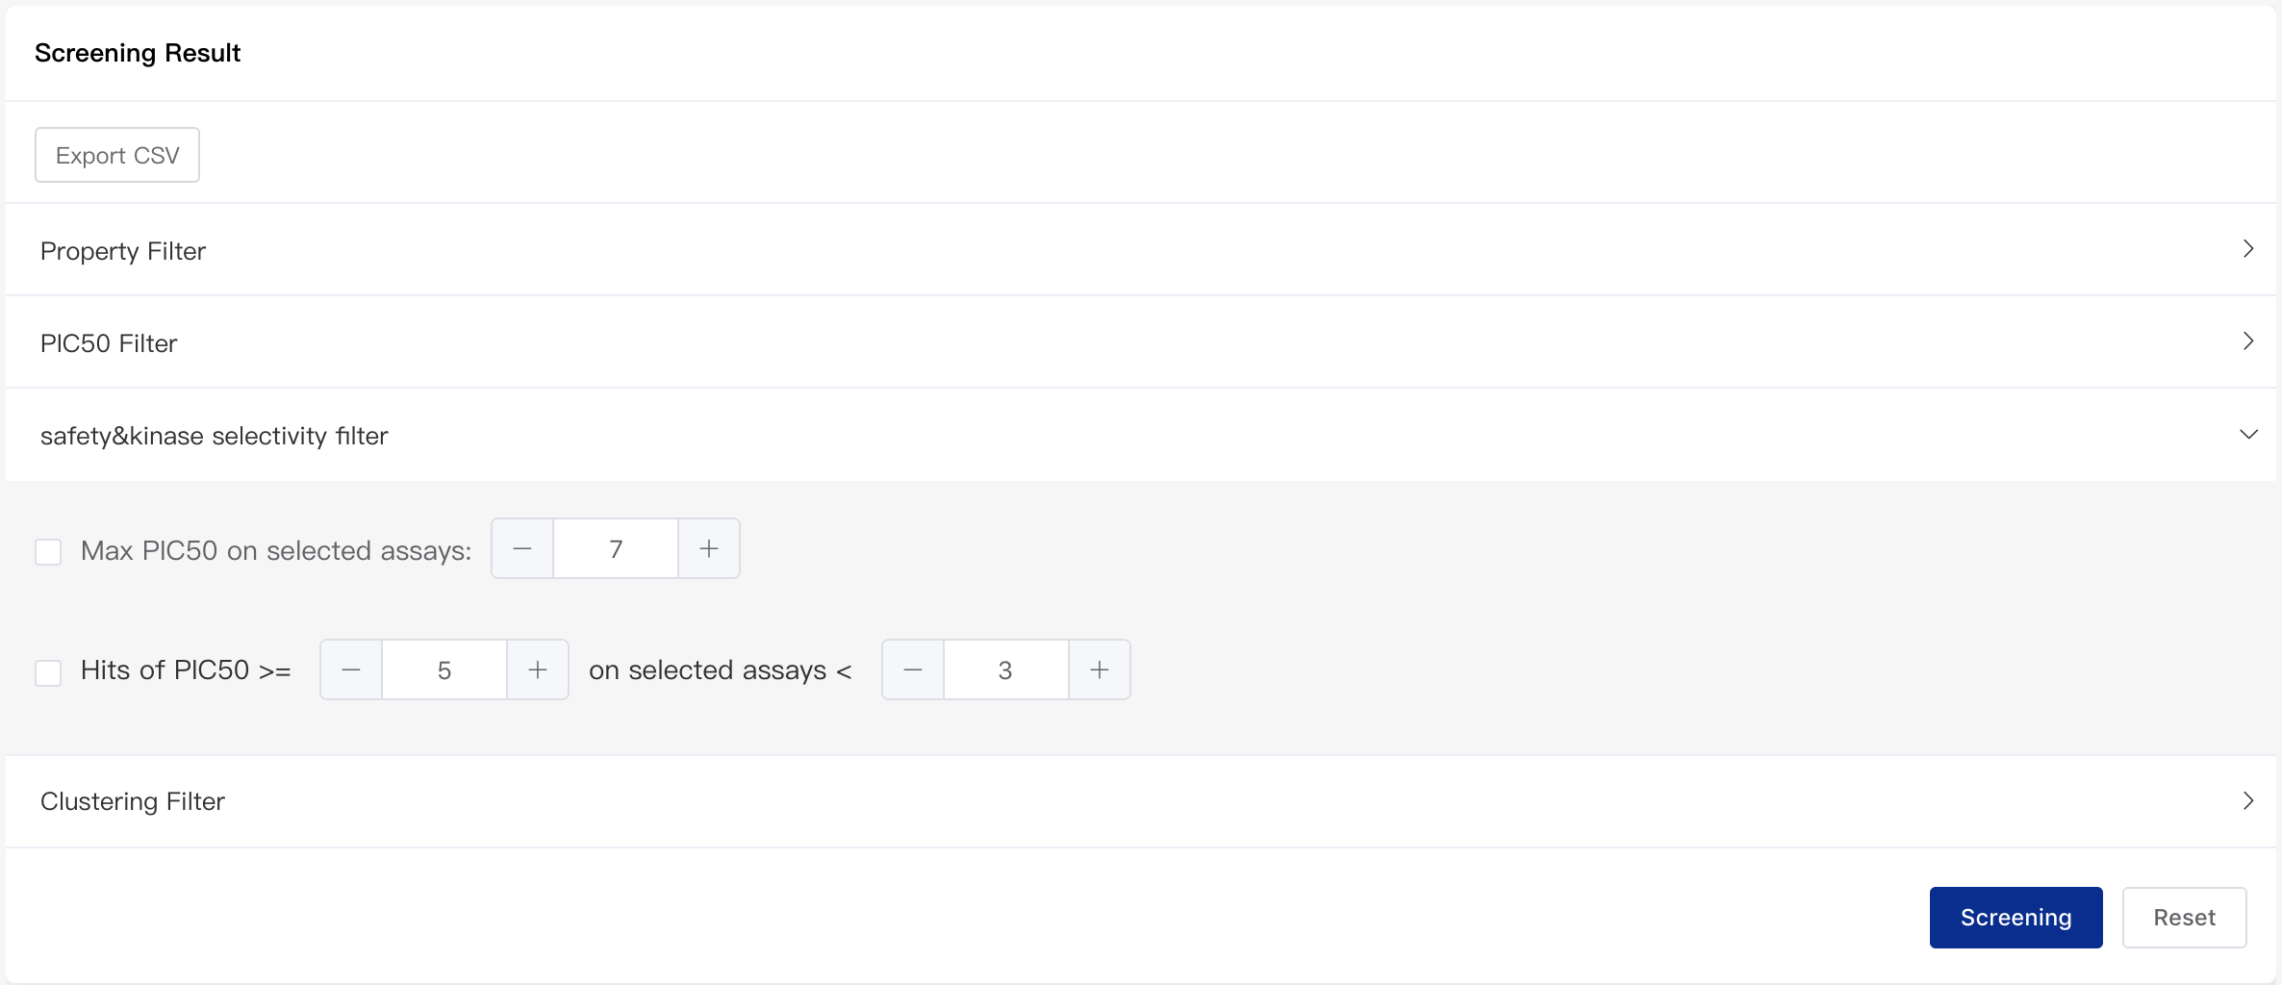Expand Property Filter using its chevron arrow
Image resolution: width=2282 pixels, height=985 pixels.
pyautogui.click(x=2248, y=249)
